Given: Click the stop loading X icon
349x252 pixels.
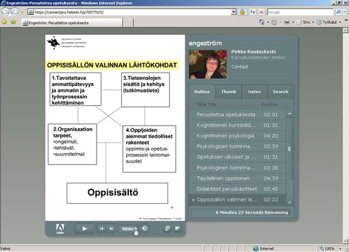Looking at the screenshot, I should coord(261,12).
